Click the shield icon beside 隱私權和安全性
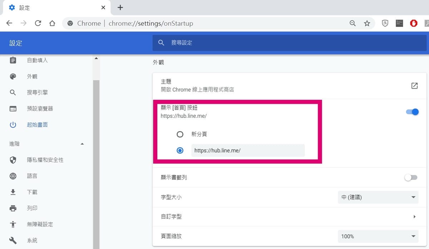 (x=13, y=160)
